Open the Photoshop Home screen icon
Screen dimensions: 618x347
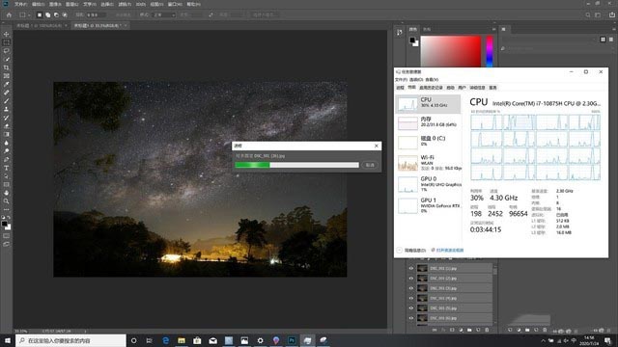point(9,15)
